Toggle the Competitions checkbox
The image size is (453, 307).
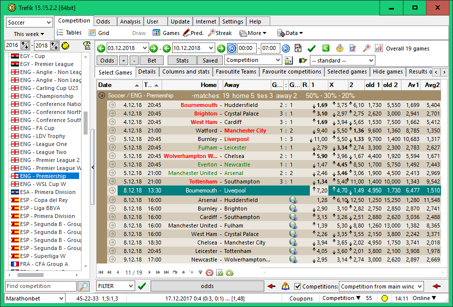tap(298, 286)
